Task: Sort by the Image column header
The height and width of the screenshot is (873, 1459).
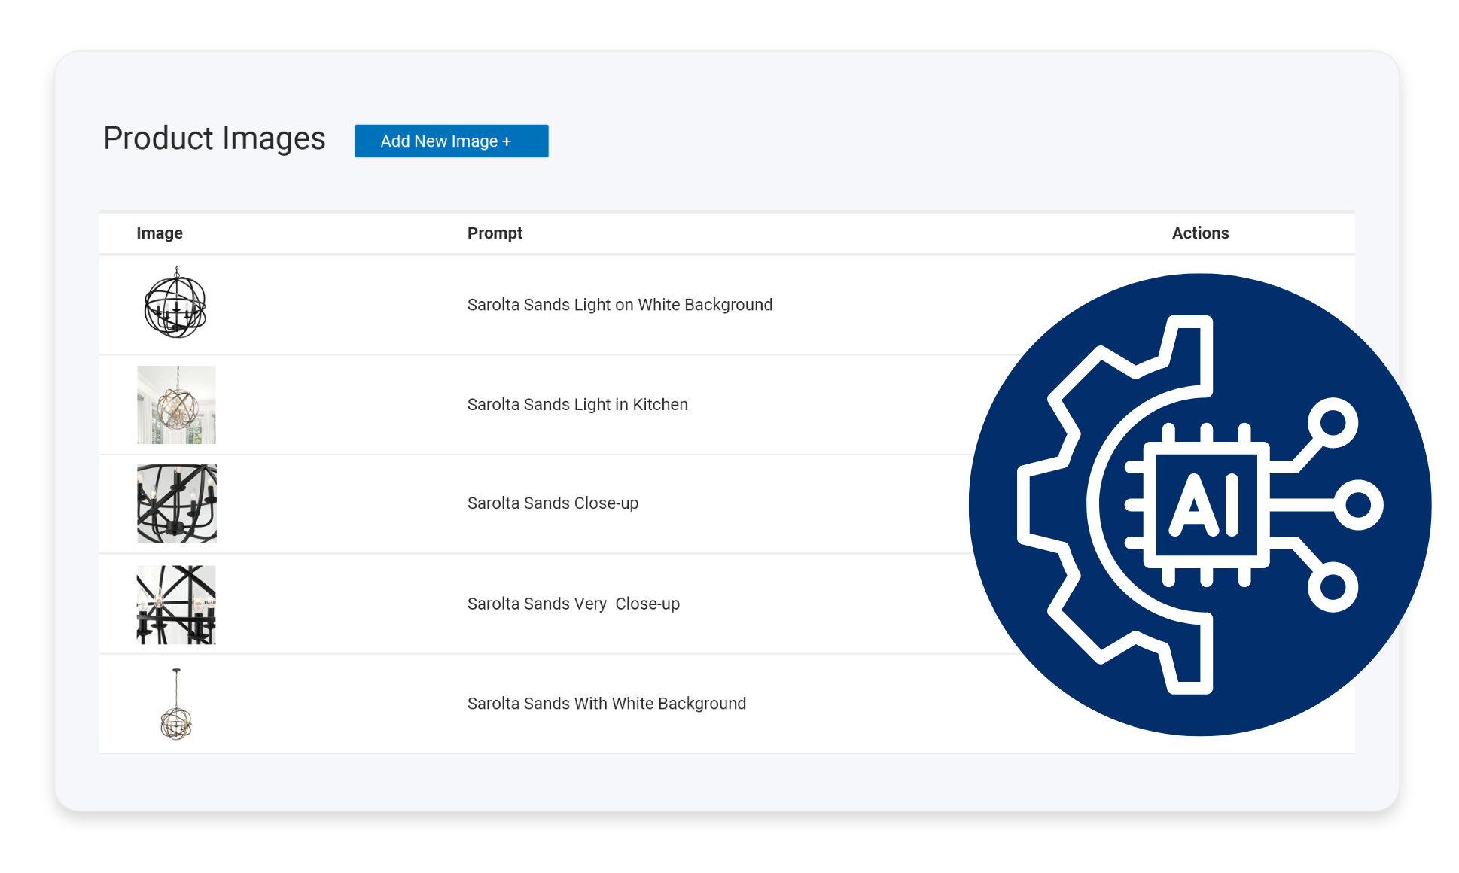Action: coord(160,233)
